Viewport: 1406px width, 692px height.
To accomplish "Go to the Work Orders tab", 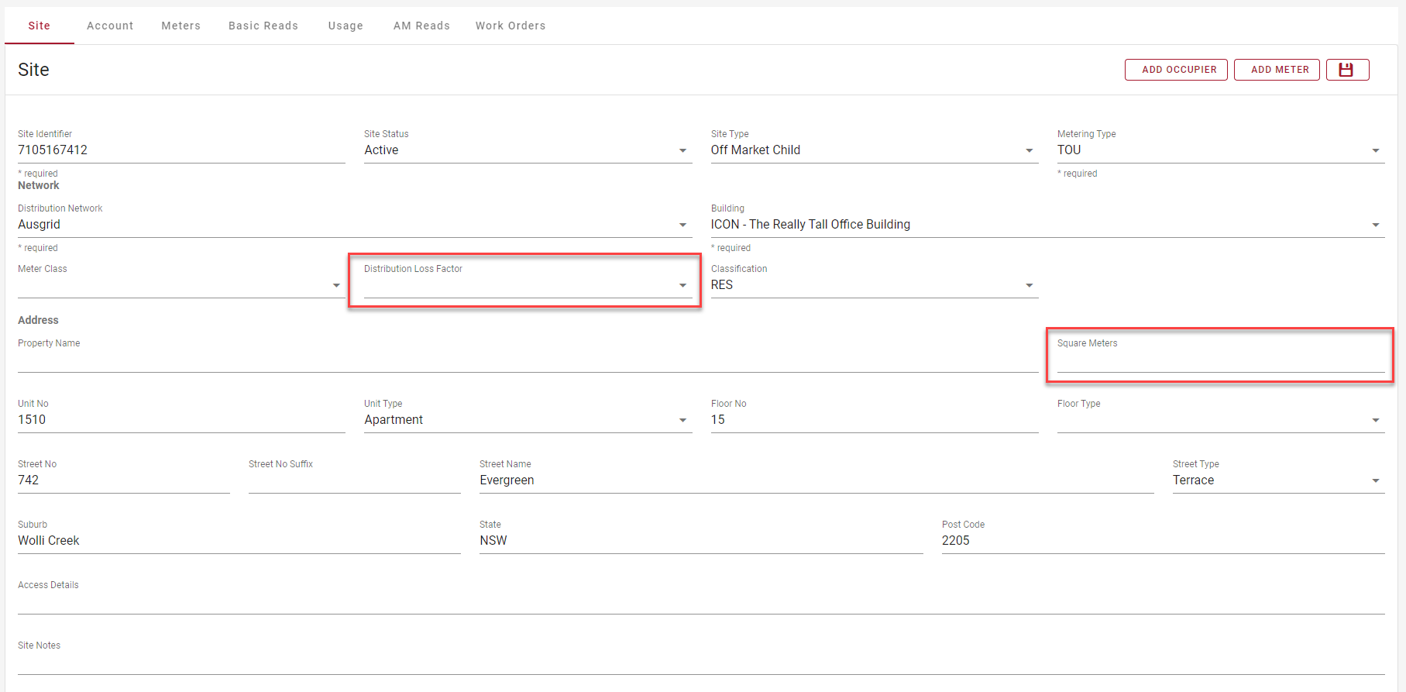I will click(x=510, y=26).
